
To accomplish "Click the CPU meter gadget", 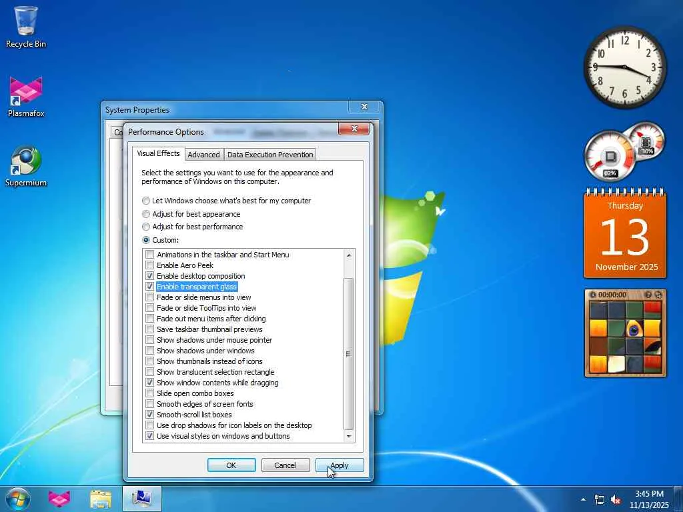I will point(610,156).
